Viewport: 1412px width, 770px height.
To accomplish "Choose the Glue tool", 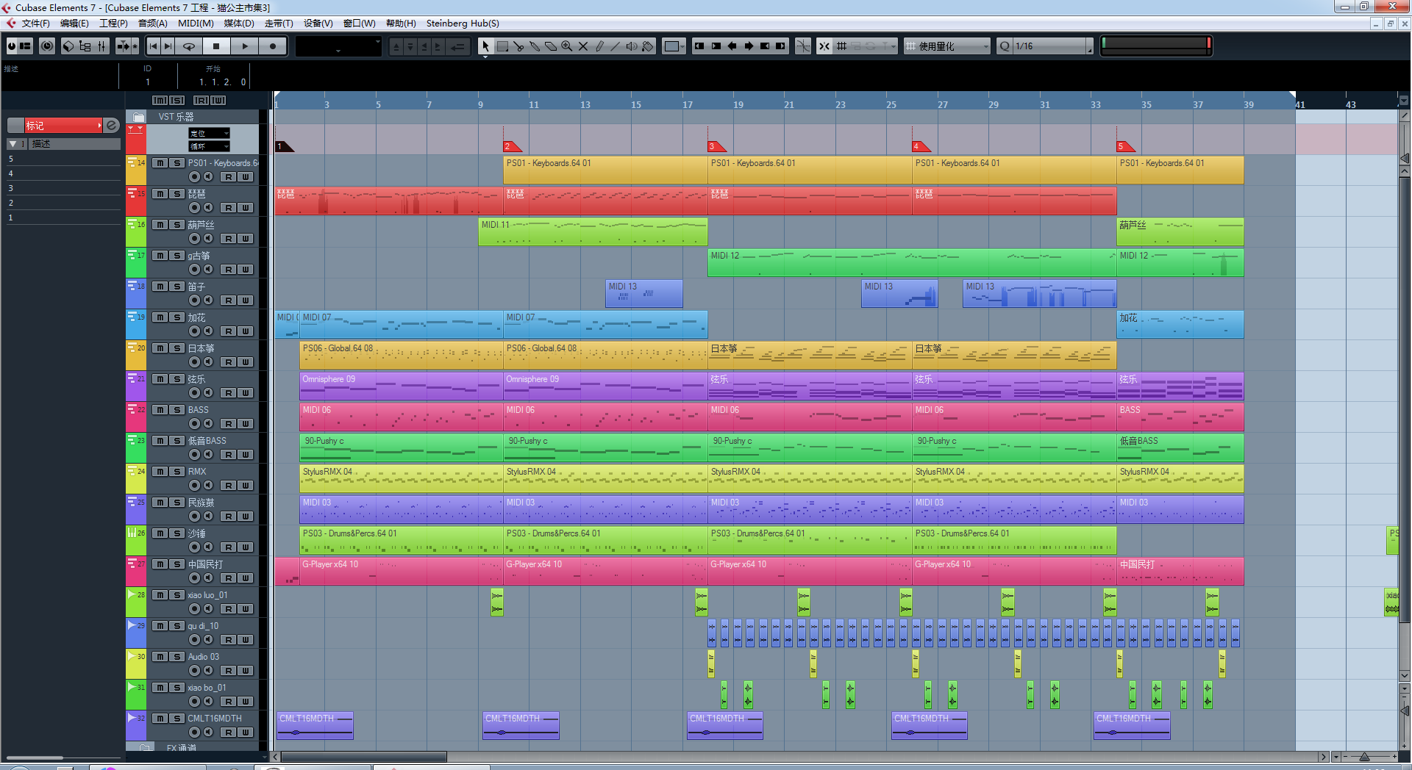I will tap(535, 46).
